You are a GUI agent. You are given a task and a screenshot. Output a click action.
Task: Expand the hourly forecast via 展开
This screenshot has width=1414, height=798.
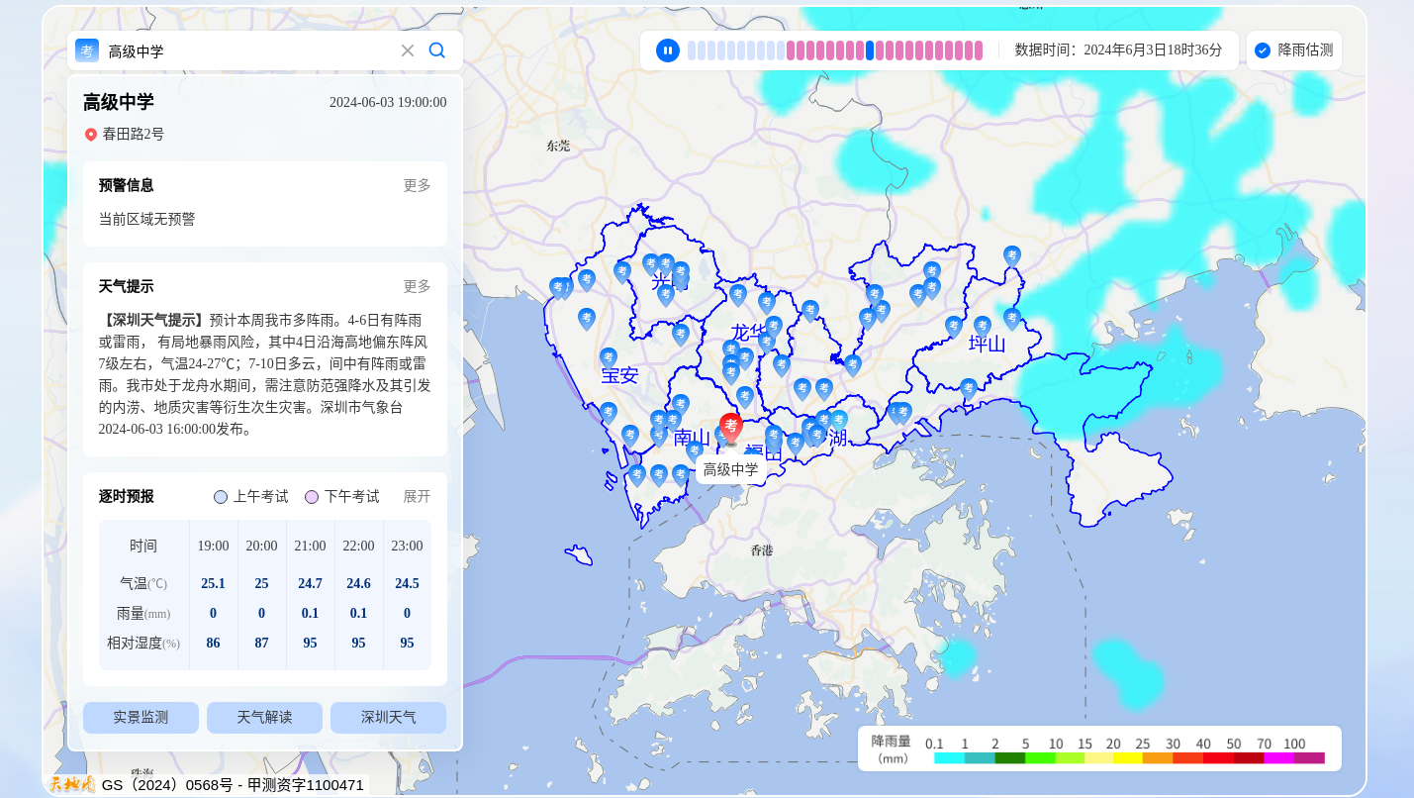coord(415,496)
